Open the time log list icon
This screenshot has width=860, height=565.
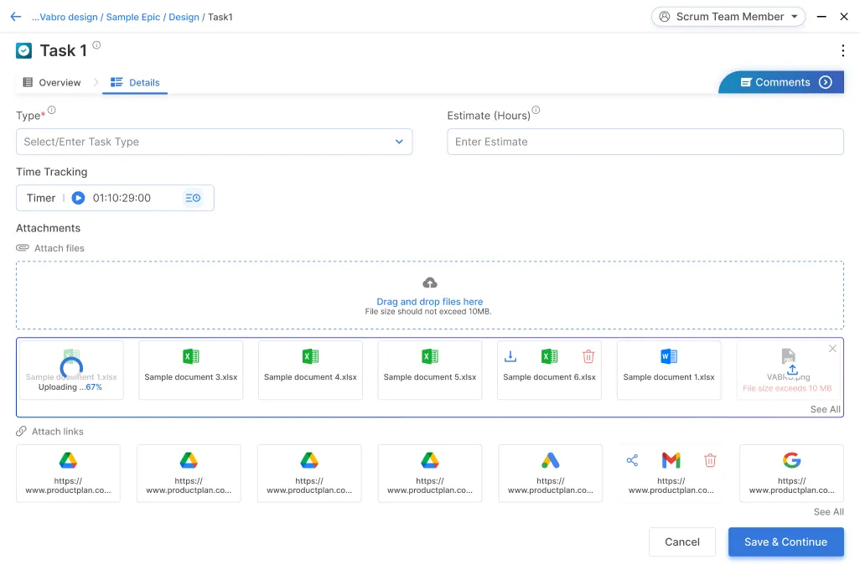tap(193, 198)
